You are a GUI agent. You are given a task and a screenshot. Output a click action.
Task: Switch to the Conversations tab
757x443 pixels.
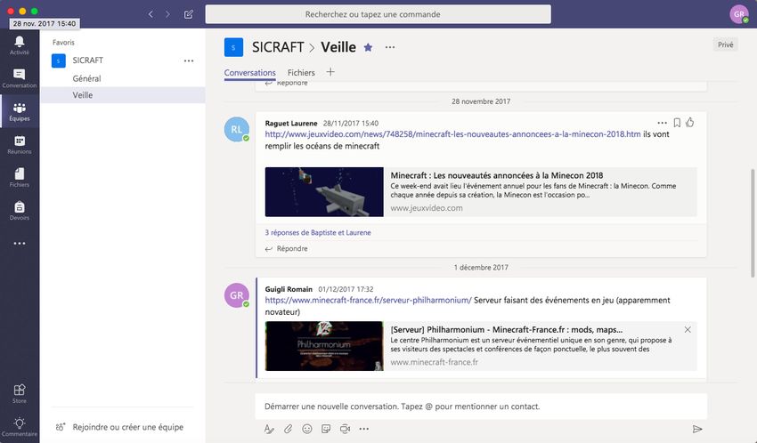coord(249,73)
